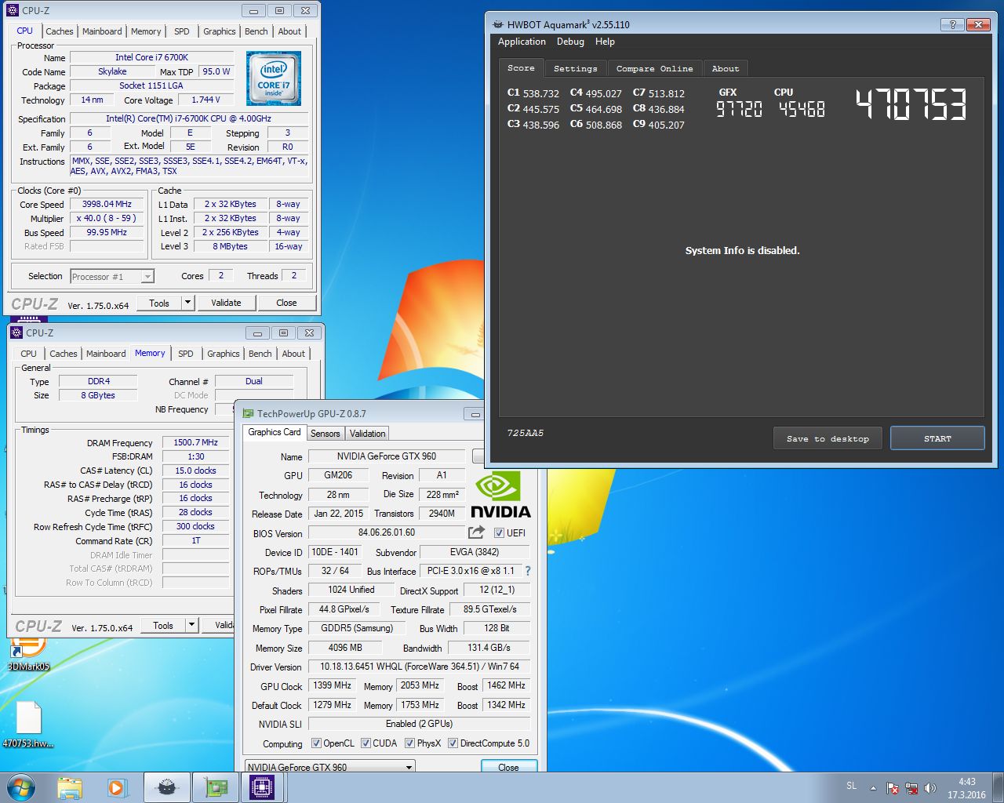This screenshot has height=803, width=1004.
Task: Open the Bench tab in upper CPU-Z
Action: point(256,31)
